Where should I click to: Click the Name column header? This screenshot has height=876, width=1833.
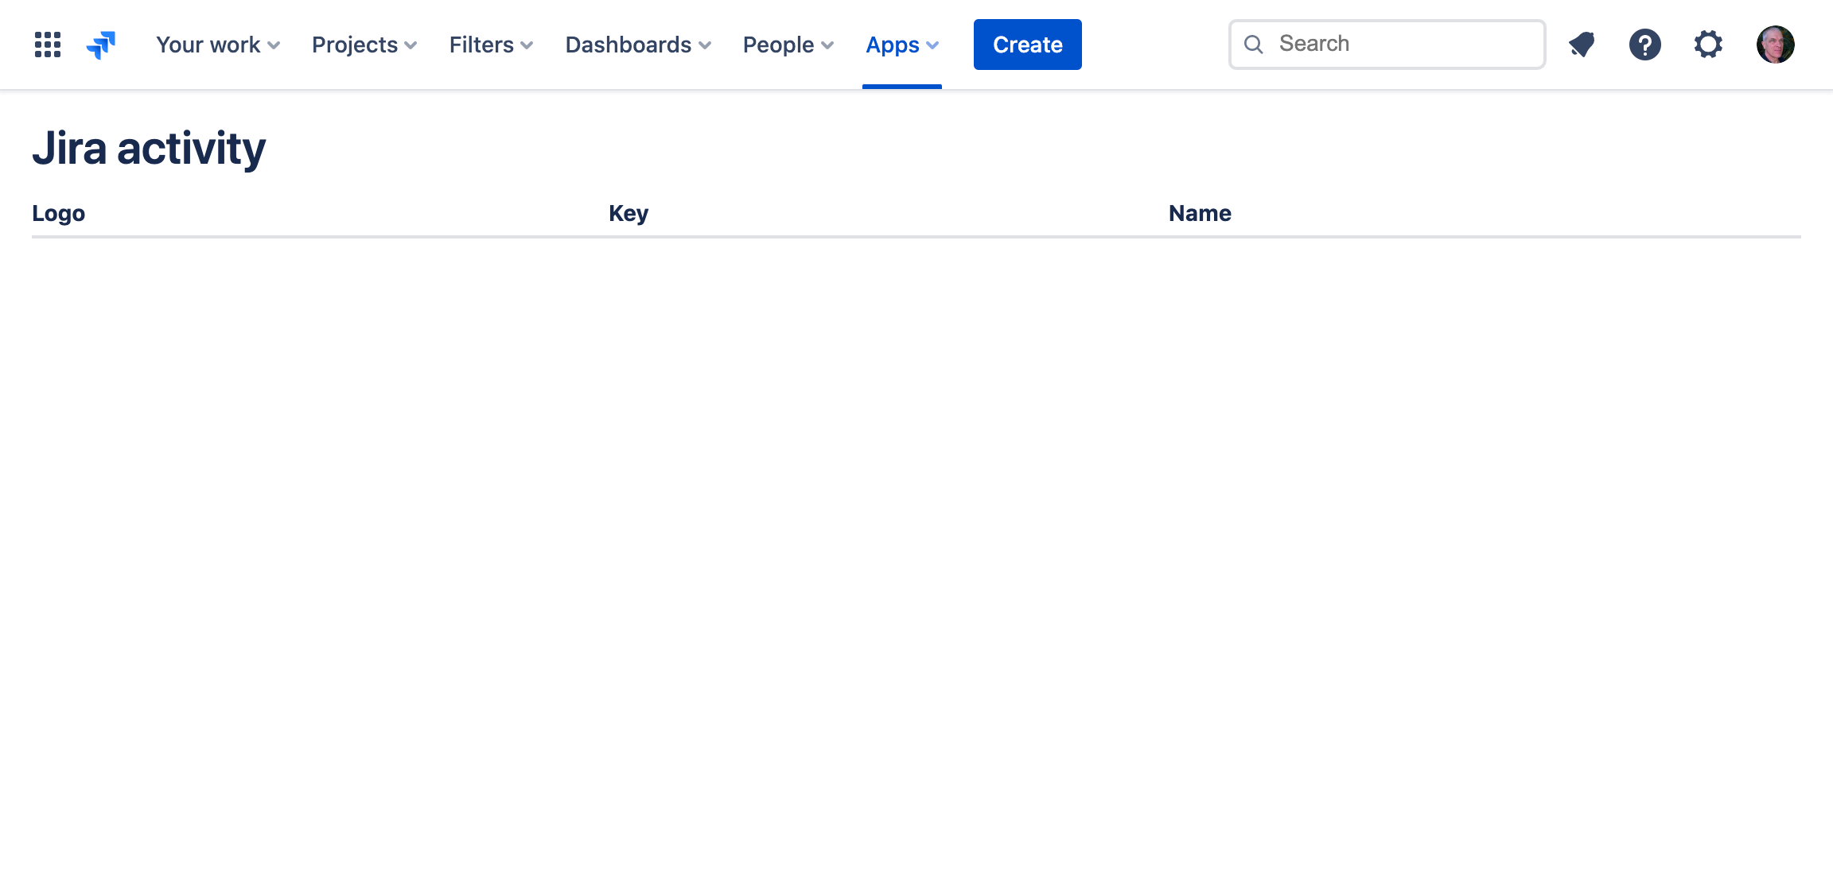click(x=1200, y=213)
